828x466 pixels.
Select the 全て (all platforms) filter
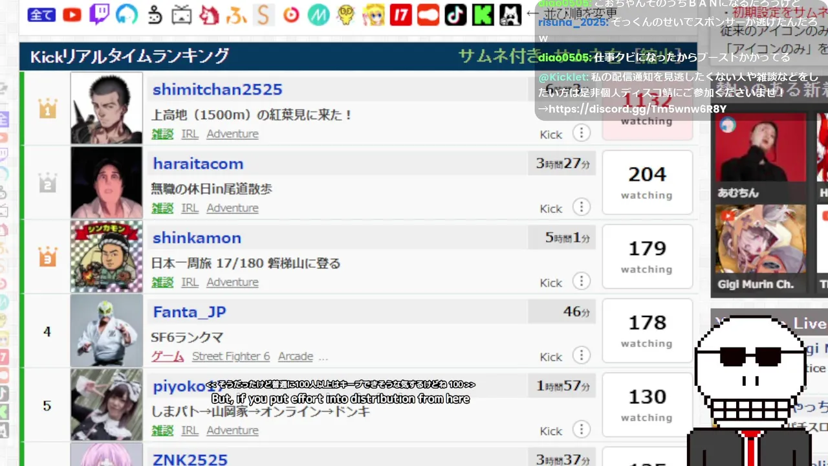pos(41,15)
